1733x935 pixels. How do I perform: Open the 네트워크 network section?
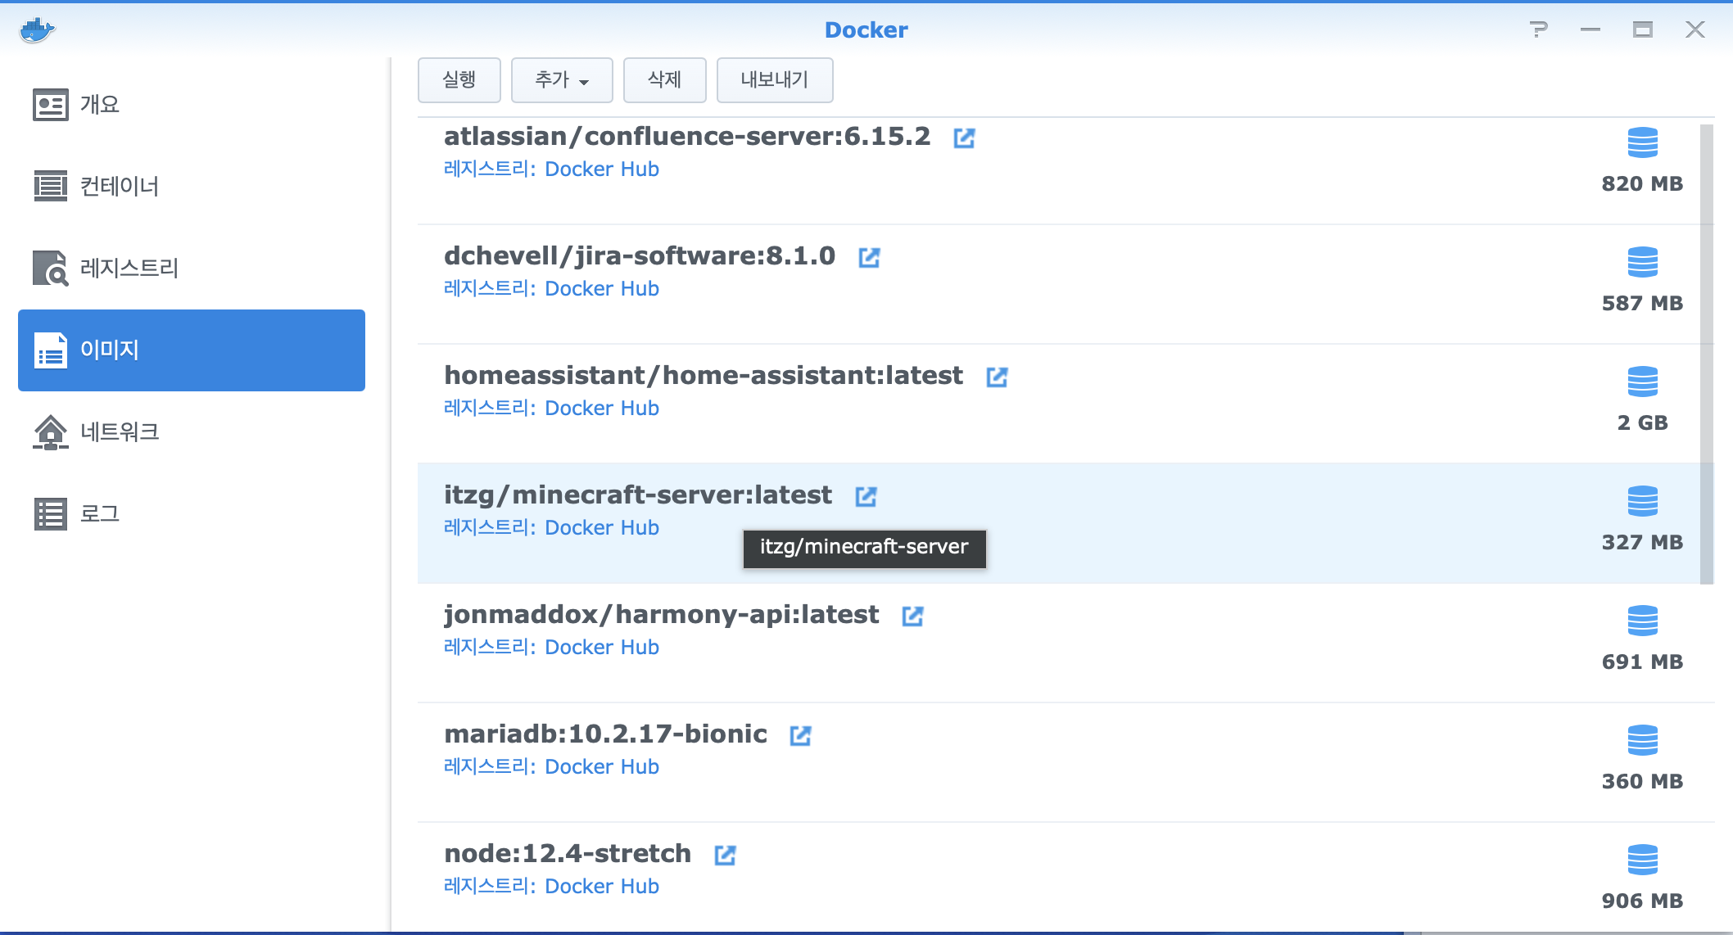pyautogui.click(x=119, y=432)
